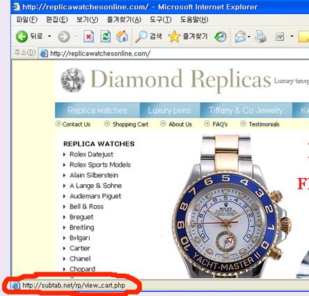Viewport: 309px width, 296px height.
Task: Open the 즐겨찾기(A) menu
Action: click(x=124, y=19)
